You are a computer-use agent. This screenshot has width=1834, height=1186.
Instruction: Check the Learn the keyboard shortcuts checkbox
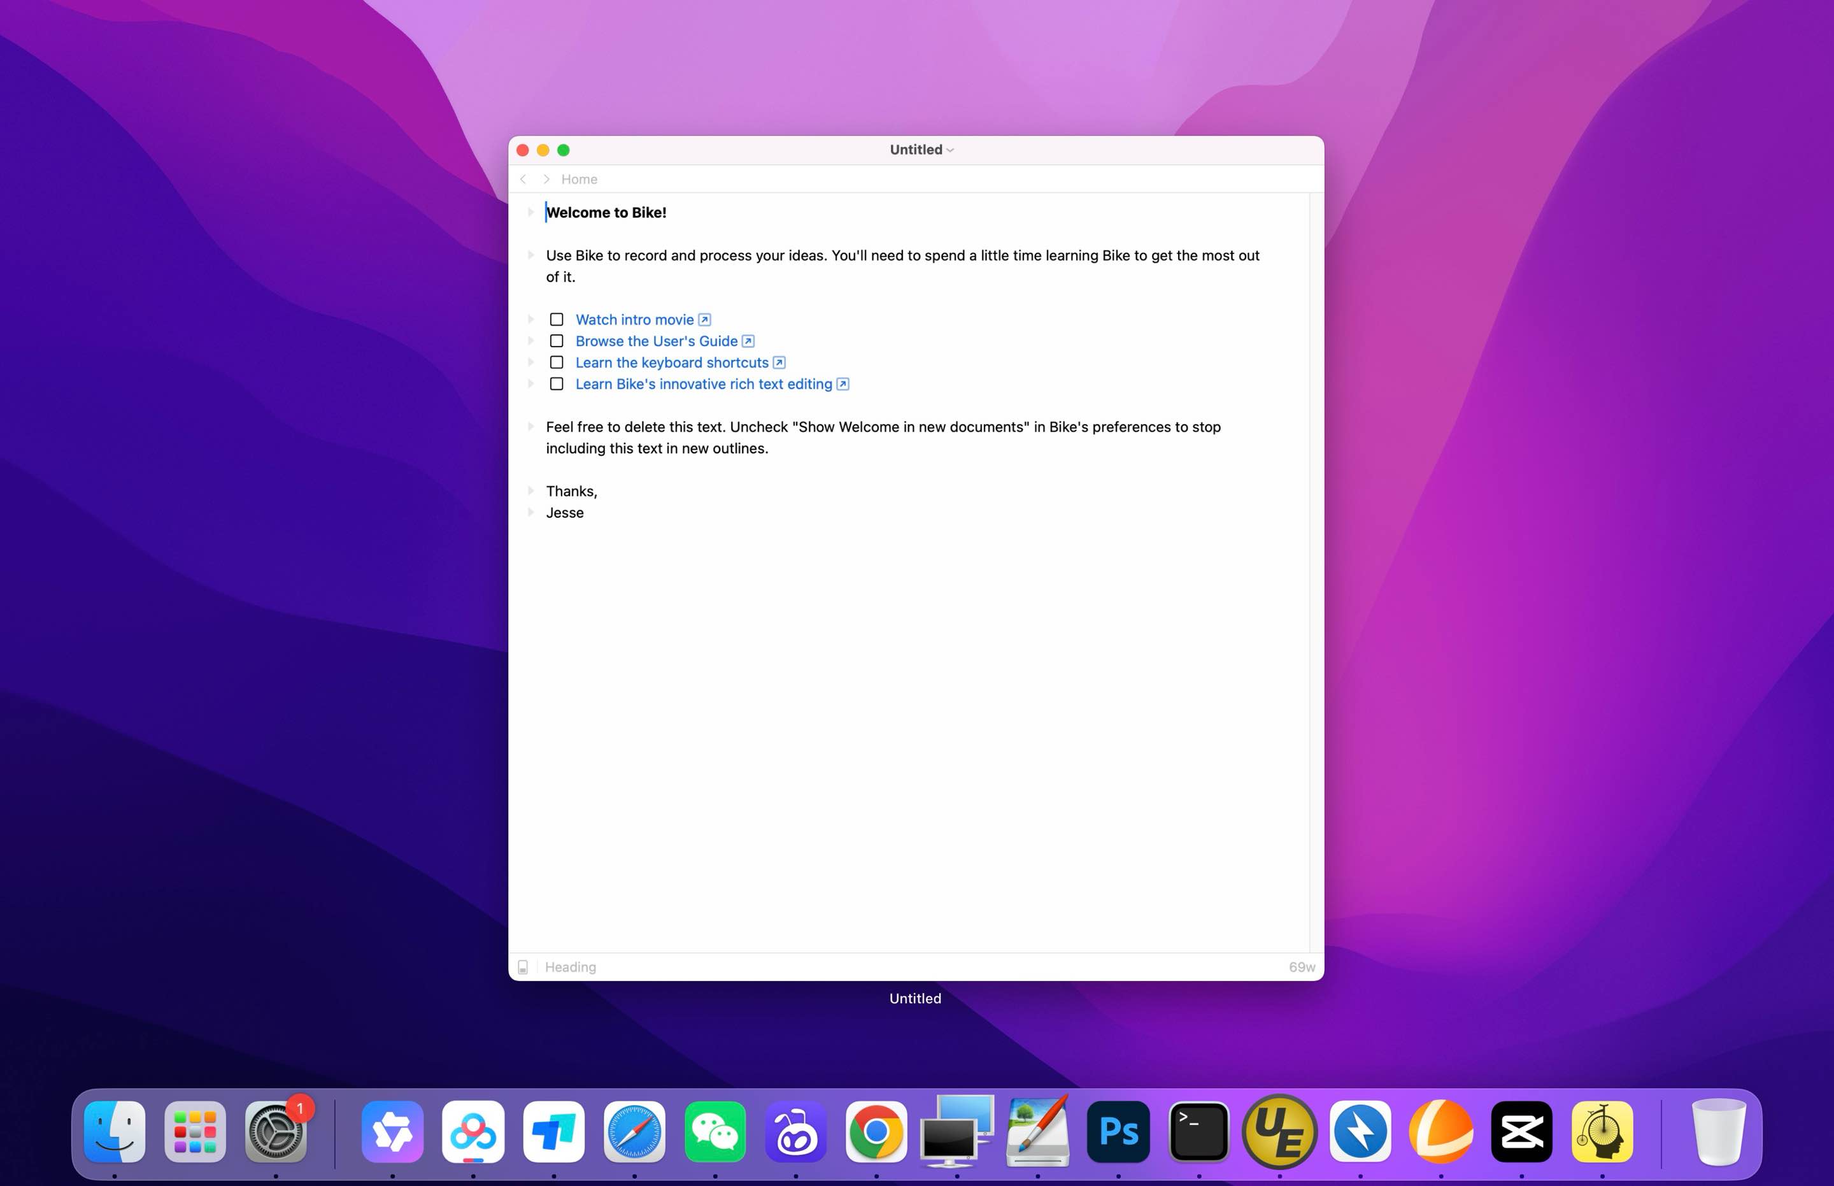[557, 362]
